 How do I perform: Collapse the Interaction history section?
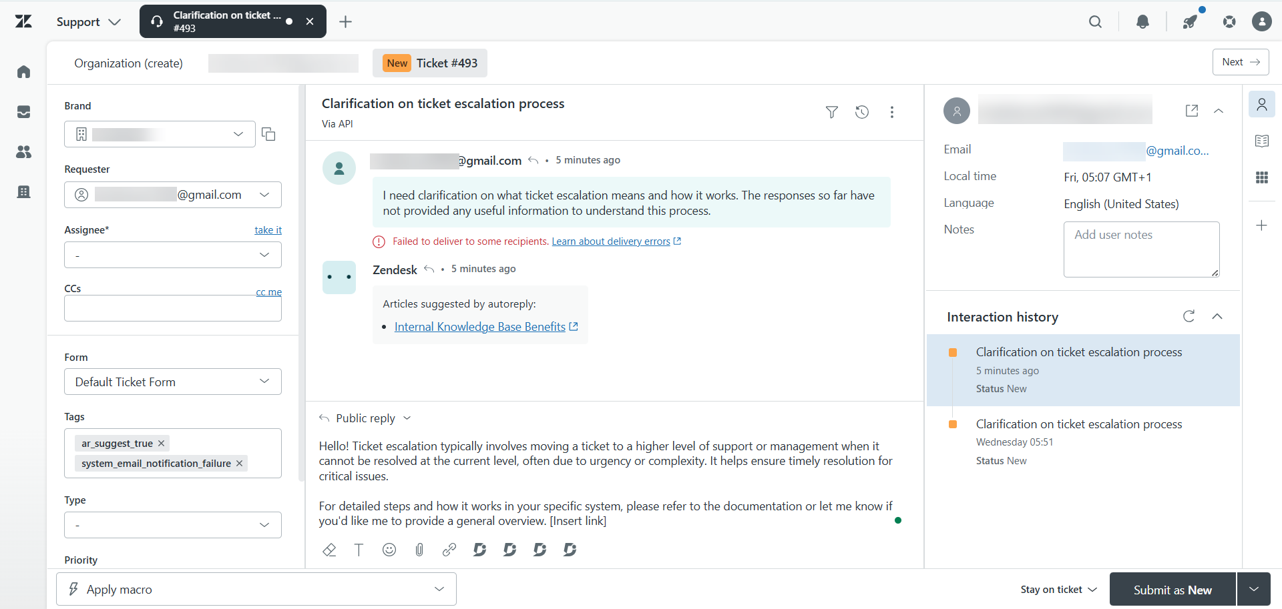tap(1217, 316)
